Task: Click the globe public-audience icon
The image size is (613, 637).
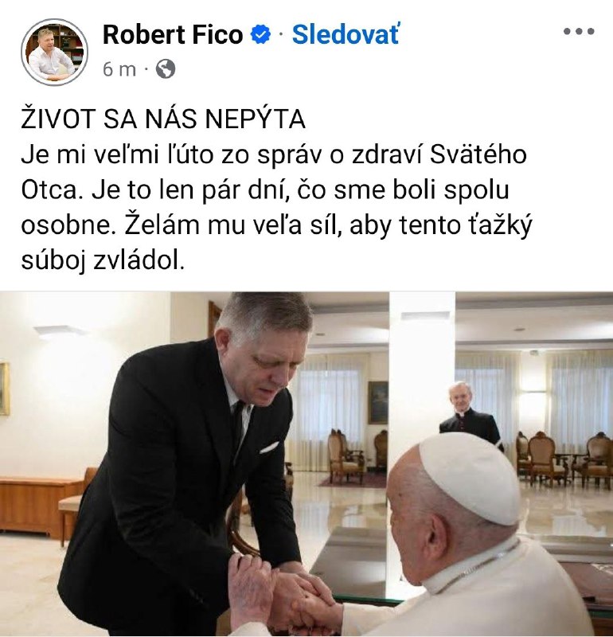Action: click(166, 68)
